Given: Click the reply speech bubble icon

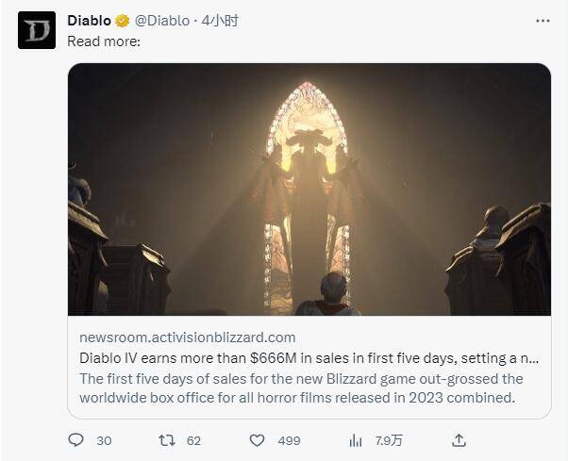Looking at the screenshot, I should 77,440.
